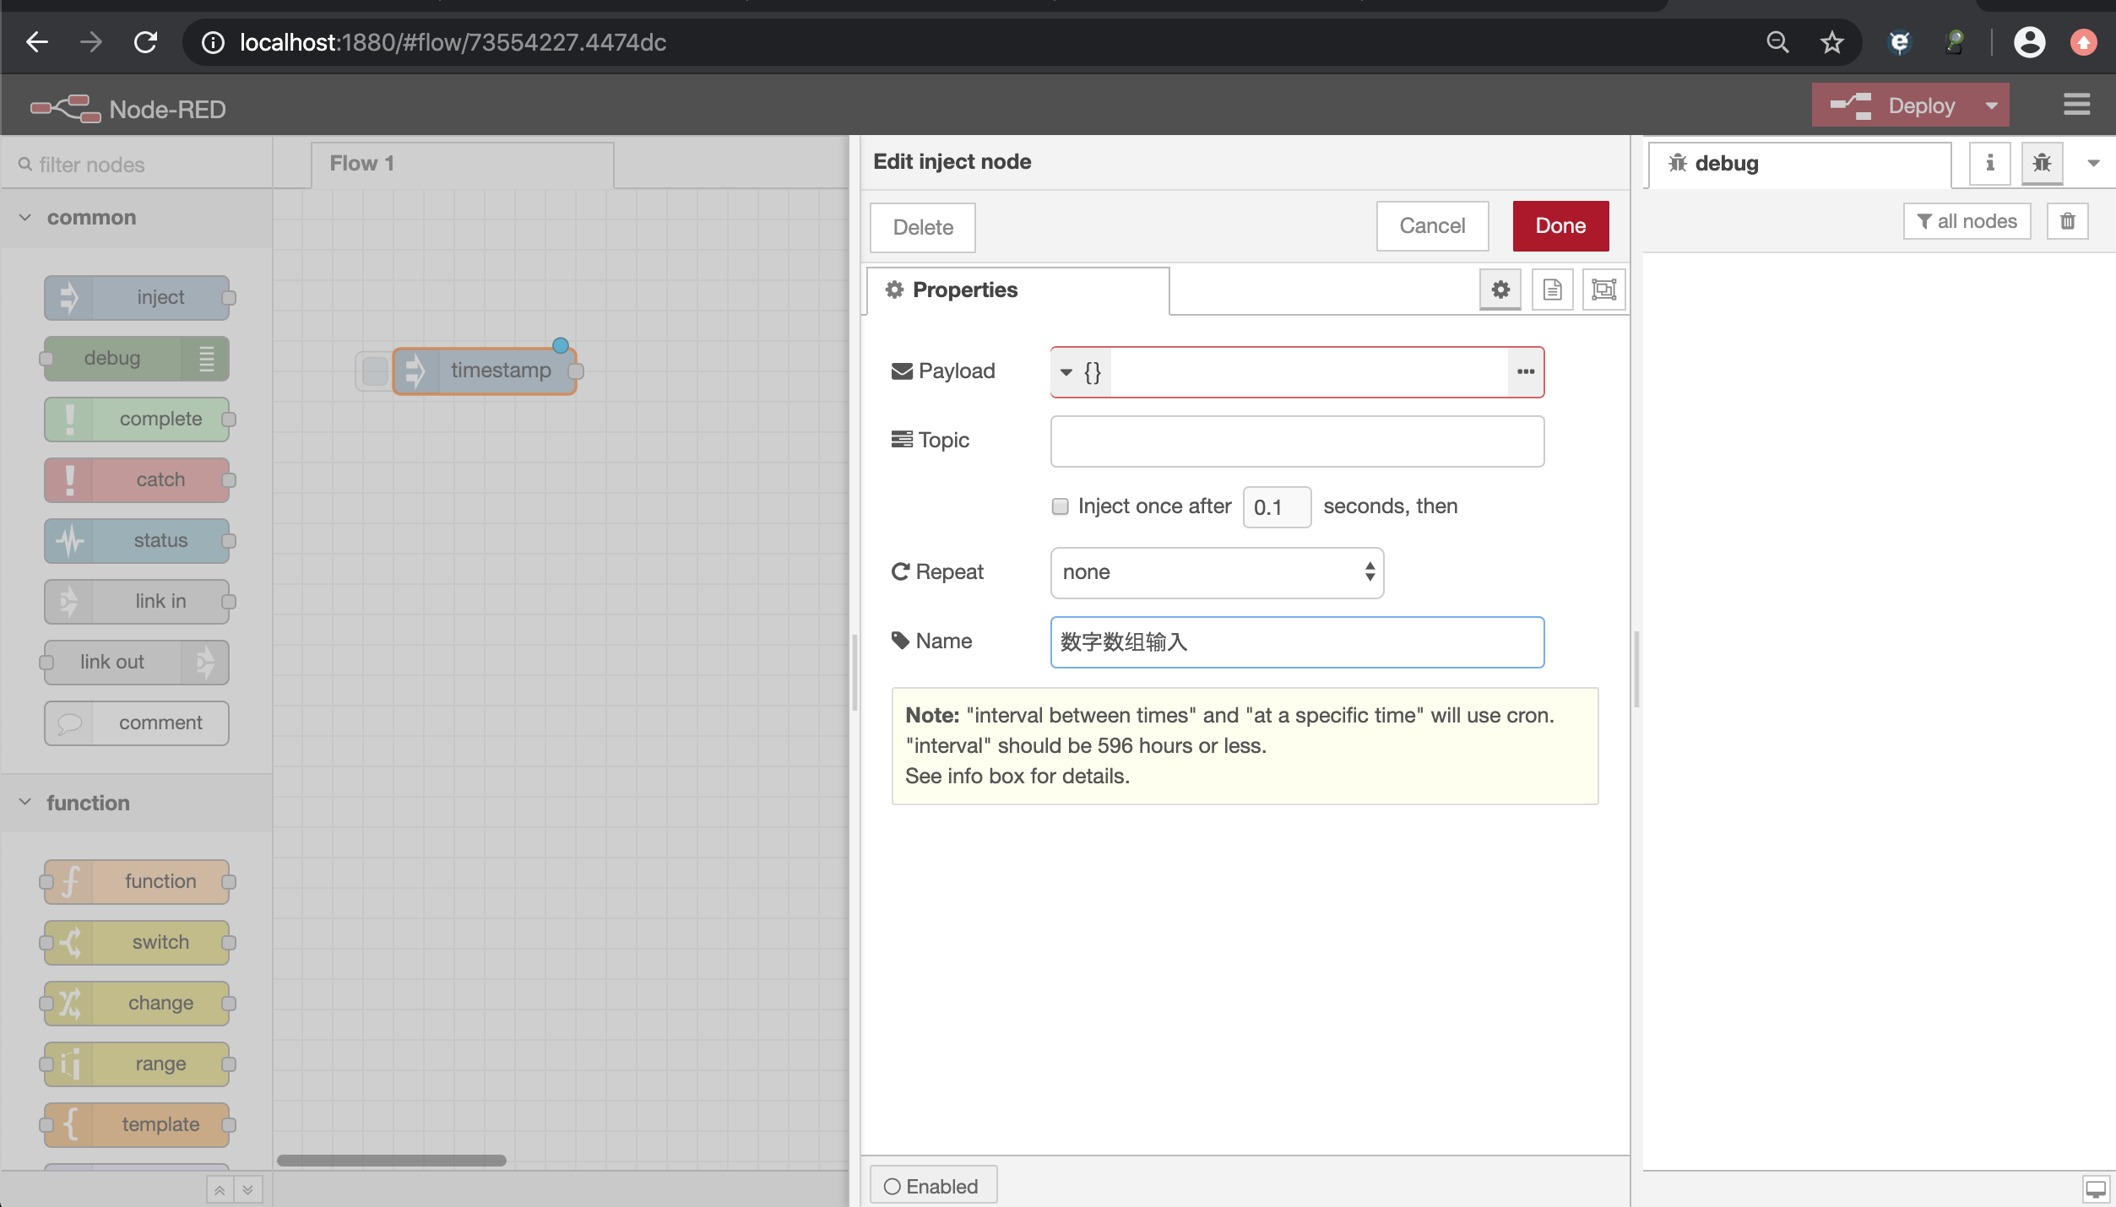Select the change node in palette
Viewport: 2116px width, 1207px height.
coord(137,1003)
